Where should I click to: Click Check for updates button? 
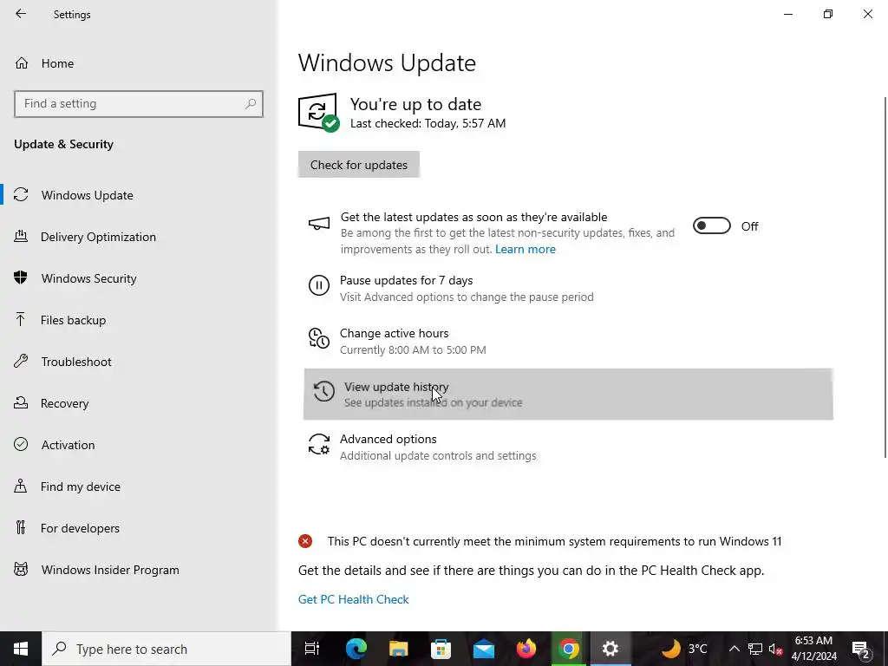coord(358,165)
